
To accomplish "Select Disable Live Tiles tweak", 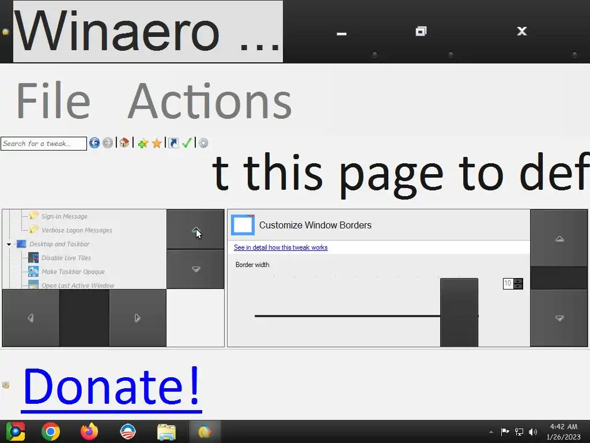I will pos(66,258).
